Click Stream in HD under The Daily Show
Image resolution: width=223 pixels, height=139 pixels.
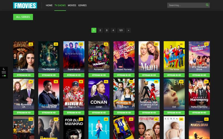click(49, 113)
